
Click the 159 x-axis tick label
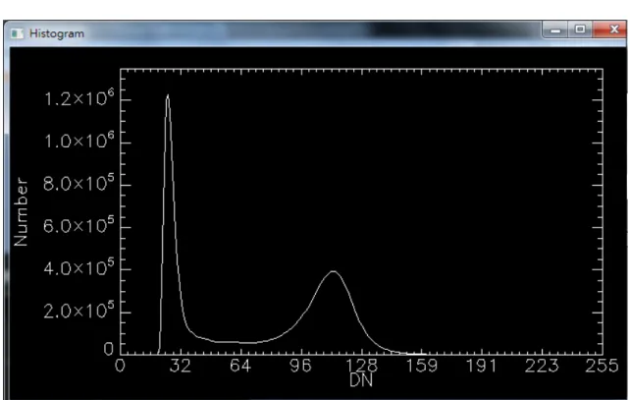pyautogui.click(x=422, y=366)
